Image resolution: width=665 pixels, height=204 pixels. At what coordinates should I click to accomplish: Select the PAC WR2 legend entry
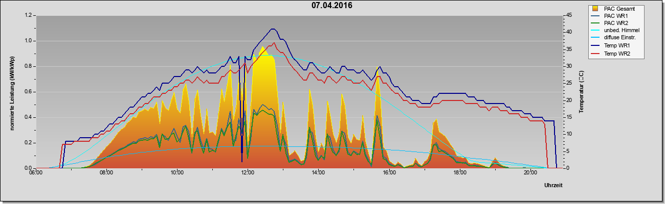pyautogui.click(x=615, y=23)
